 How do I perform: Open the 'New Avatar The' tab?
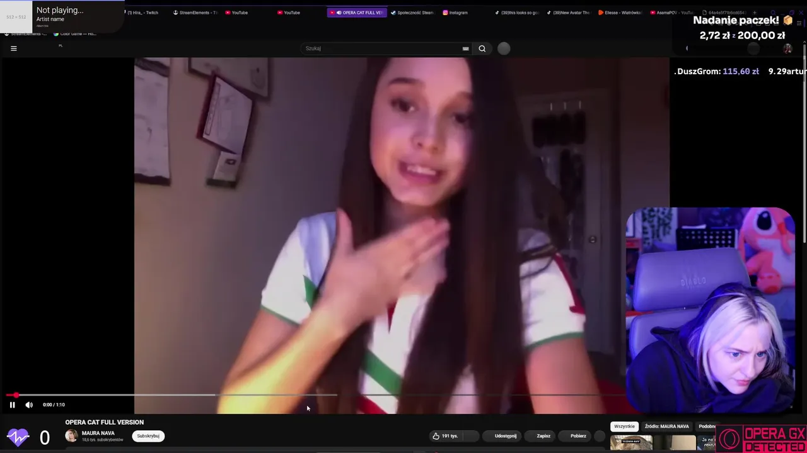pyautogui.click(x=569, y=13)
